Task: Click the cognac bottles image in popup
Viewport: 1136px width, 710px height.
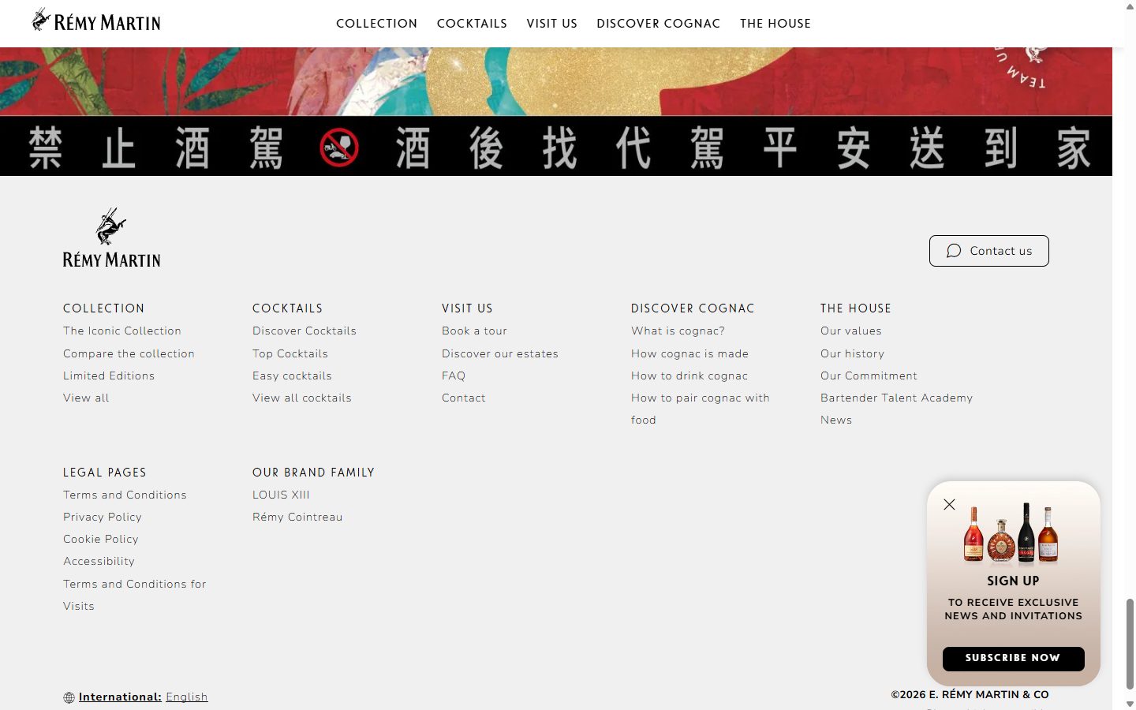Action: point(1011,532)
